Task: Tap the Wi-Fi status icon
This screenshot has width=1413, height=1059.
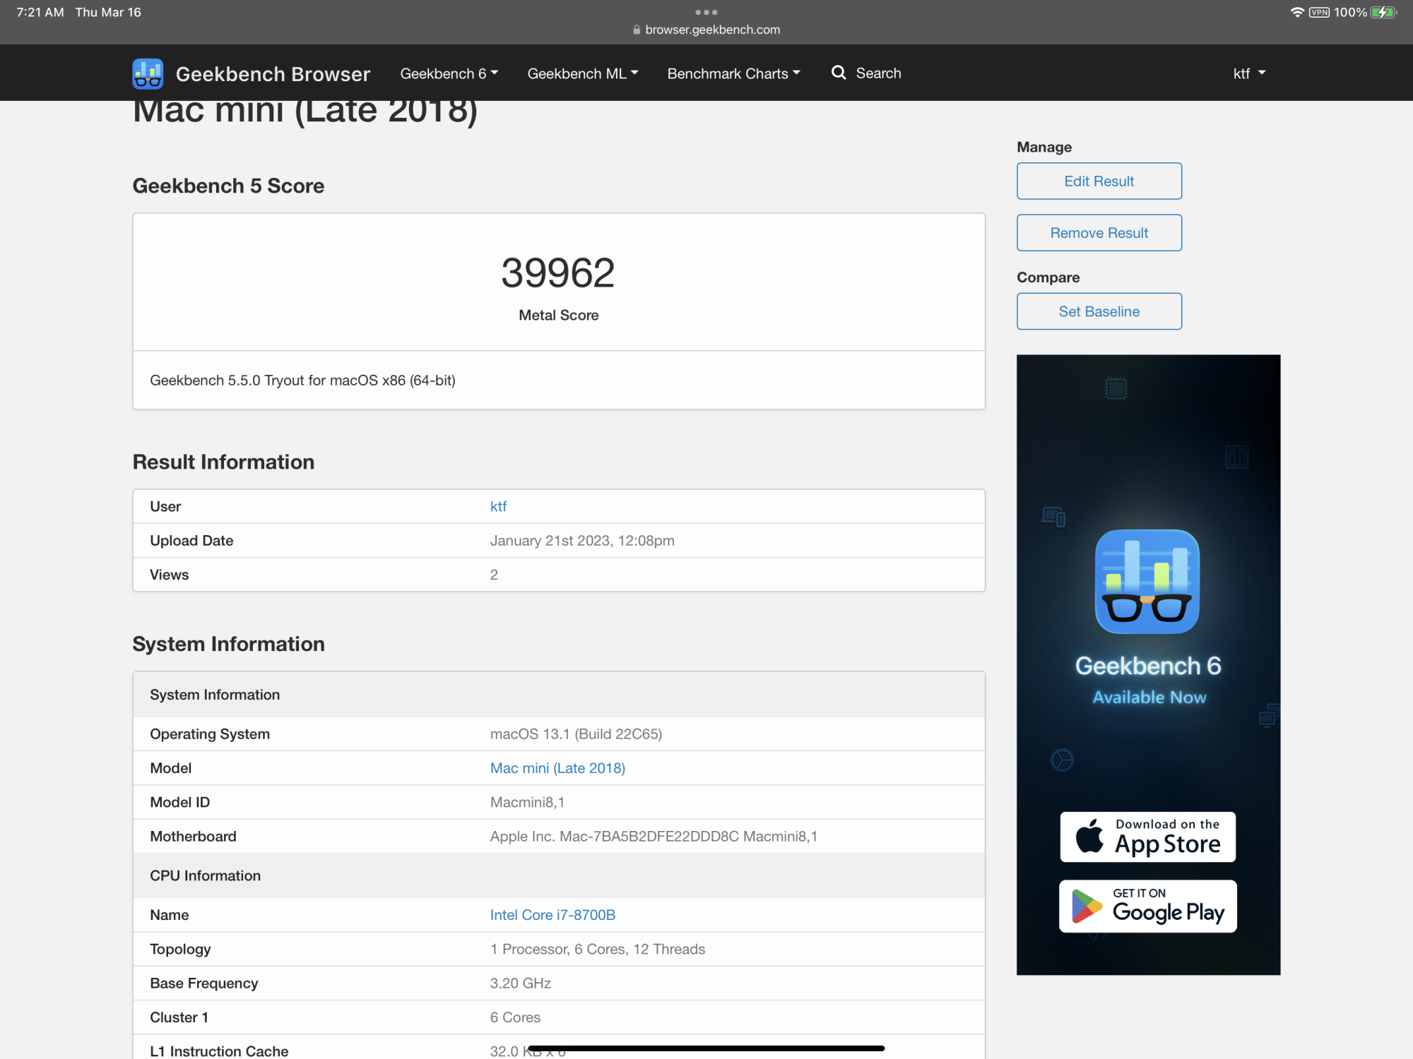Action: [1296, 12]
